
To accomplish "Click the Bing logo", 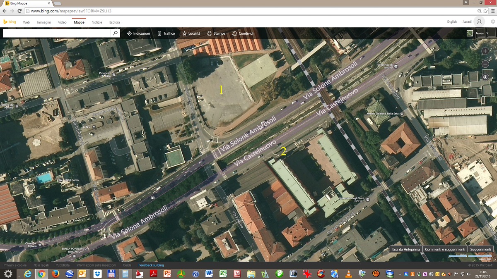I will tap(10, 22).
